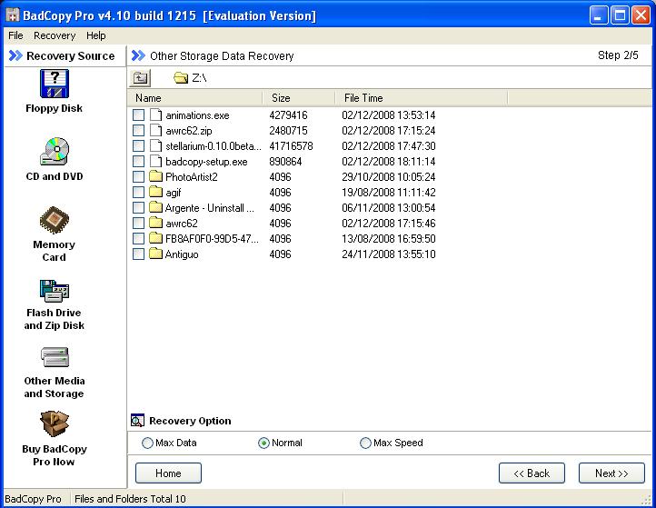
Task: Close the BadCopy Pro window
Action: pyautogui.click(x=641, y=15)
